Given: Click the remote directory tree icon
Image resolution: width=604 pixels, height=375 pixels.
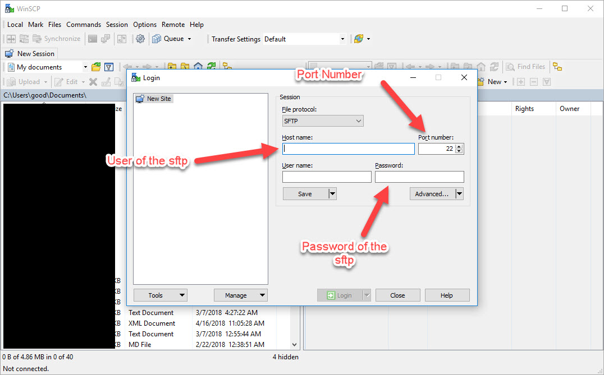Looking at the screenshot, I should click(557, 67).
